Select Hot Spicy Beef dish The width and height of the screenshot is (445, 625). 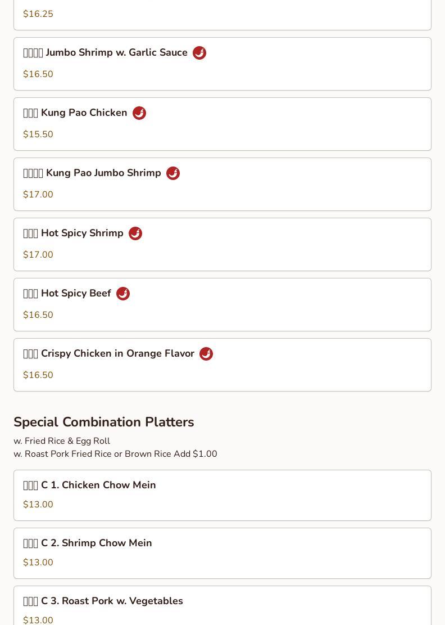(76, 294)
